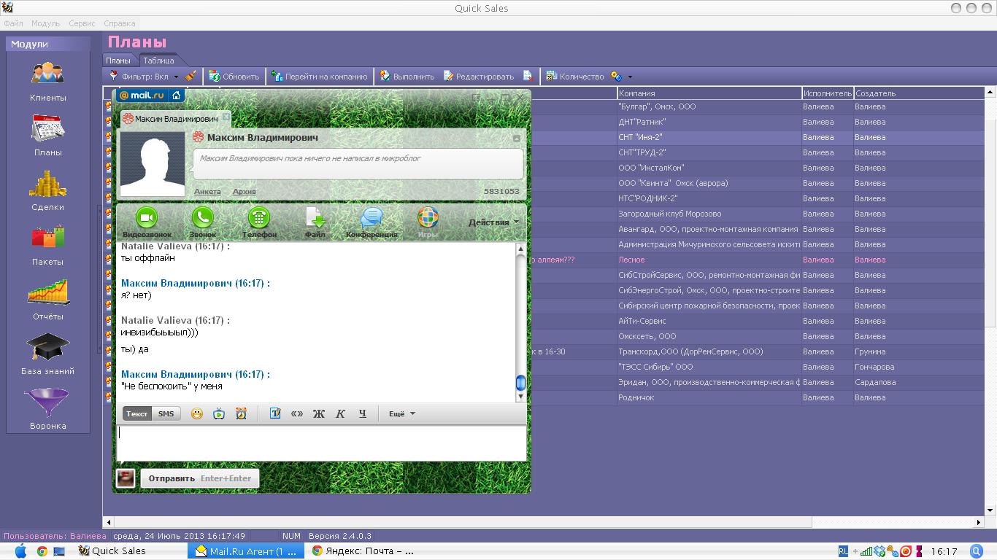Open the Анкета profile link

[x=207, y=192]
